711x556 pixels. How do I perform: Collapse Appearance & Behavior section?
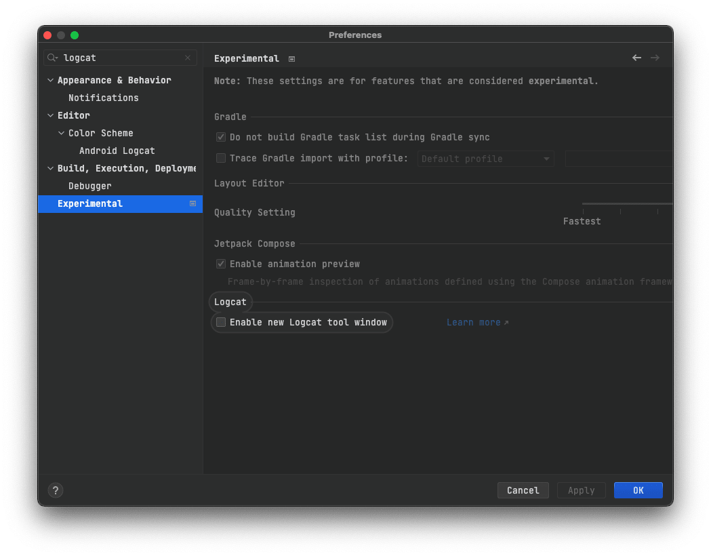(50, 80)
